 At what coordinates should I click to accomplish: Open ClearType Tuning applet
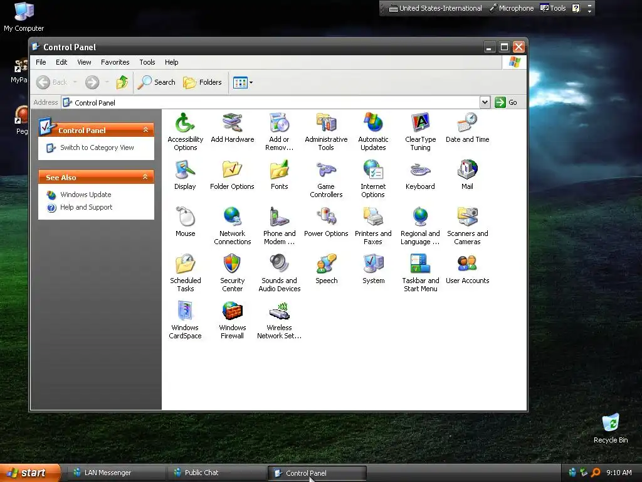point(420,131)
